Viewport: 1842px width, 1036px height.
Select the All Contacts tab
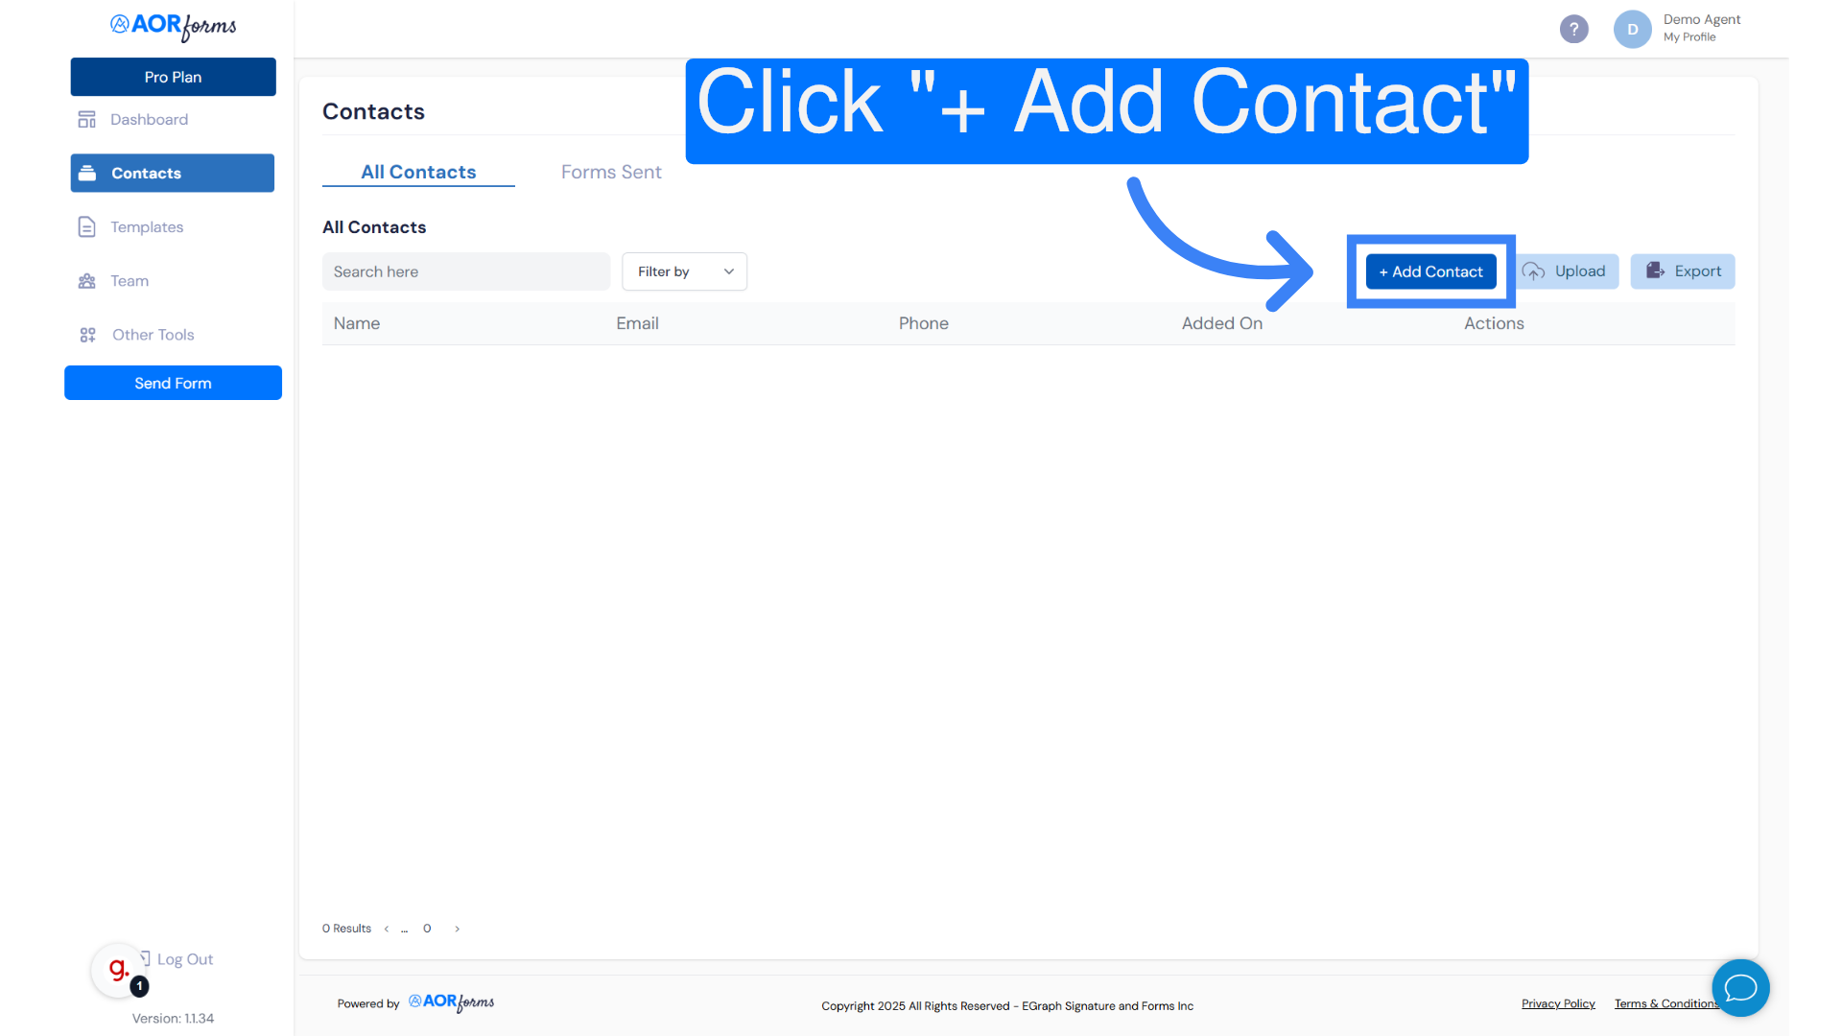pyautogui.click(x=418, y=172)
